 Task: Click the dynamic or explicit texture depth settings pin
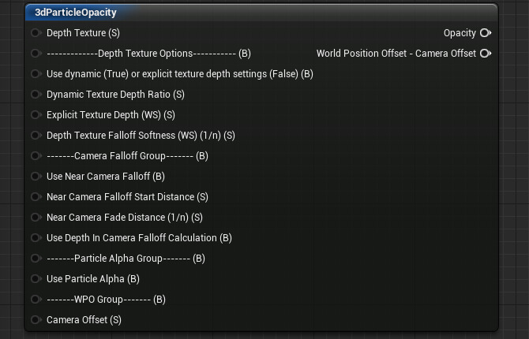pyautogui.click(x=36, y=74)
